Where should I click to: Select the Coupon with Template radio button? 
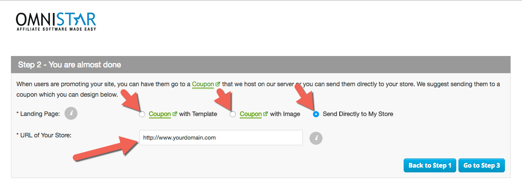click(x=142, y=114)
